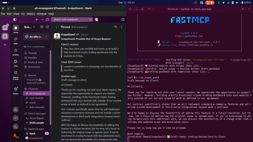The width and height of the screenshot is (253, 142).
Task: Open the workspace settings gear icon
Action: click(x=42, y=27)
